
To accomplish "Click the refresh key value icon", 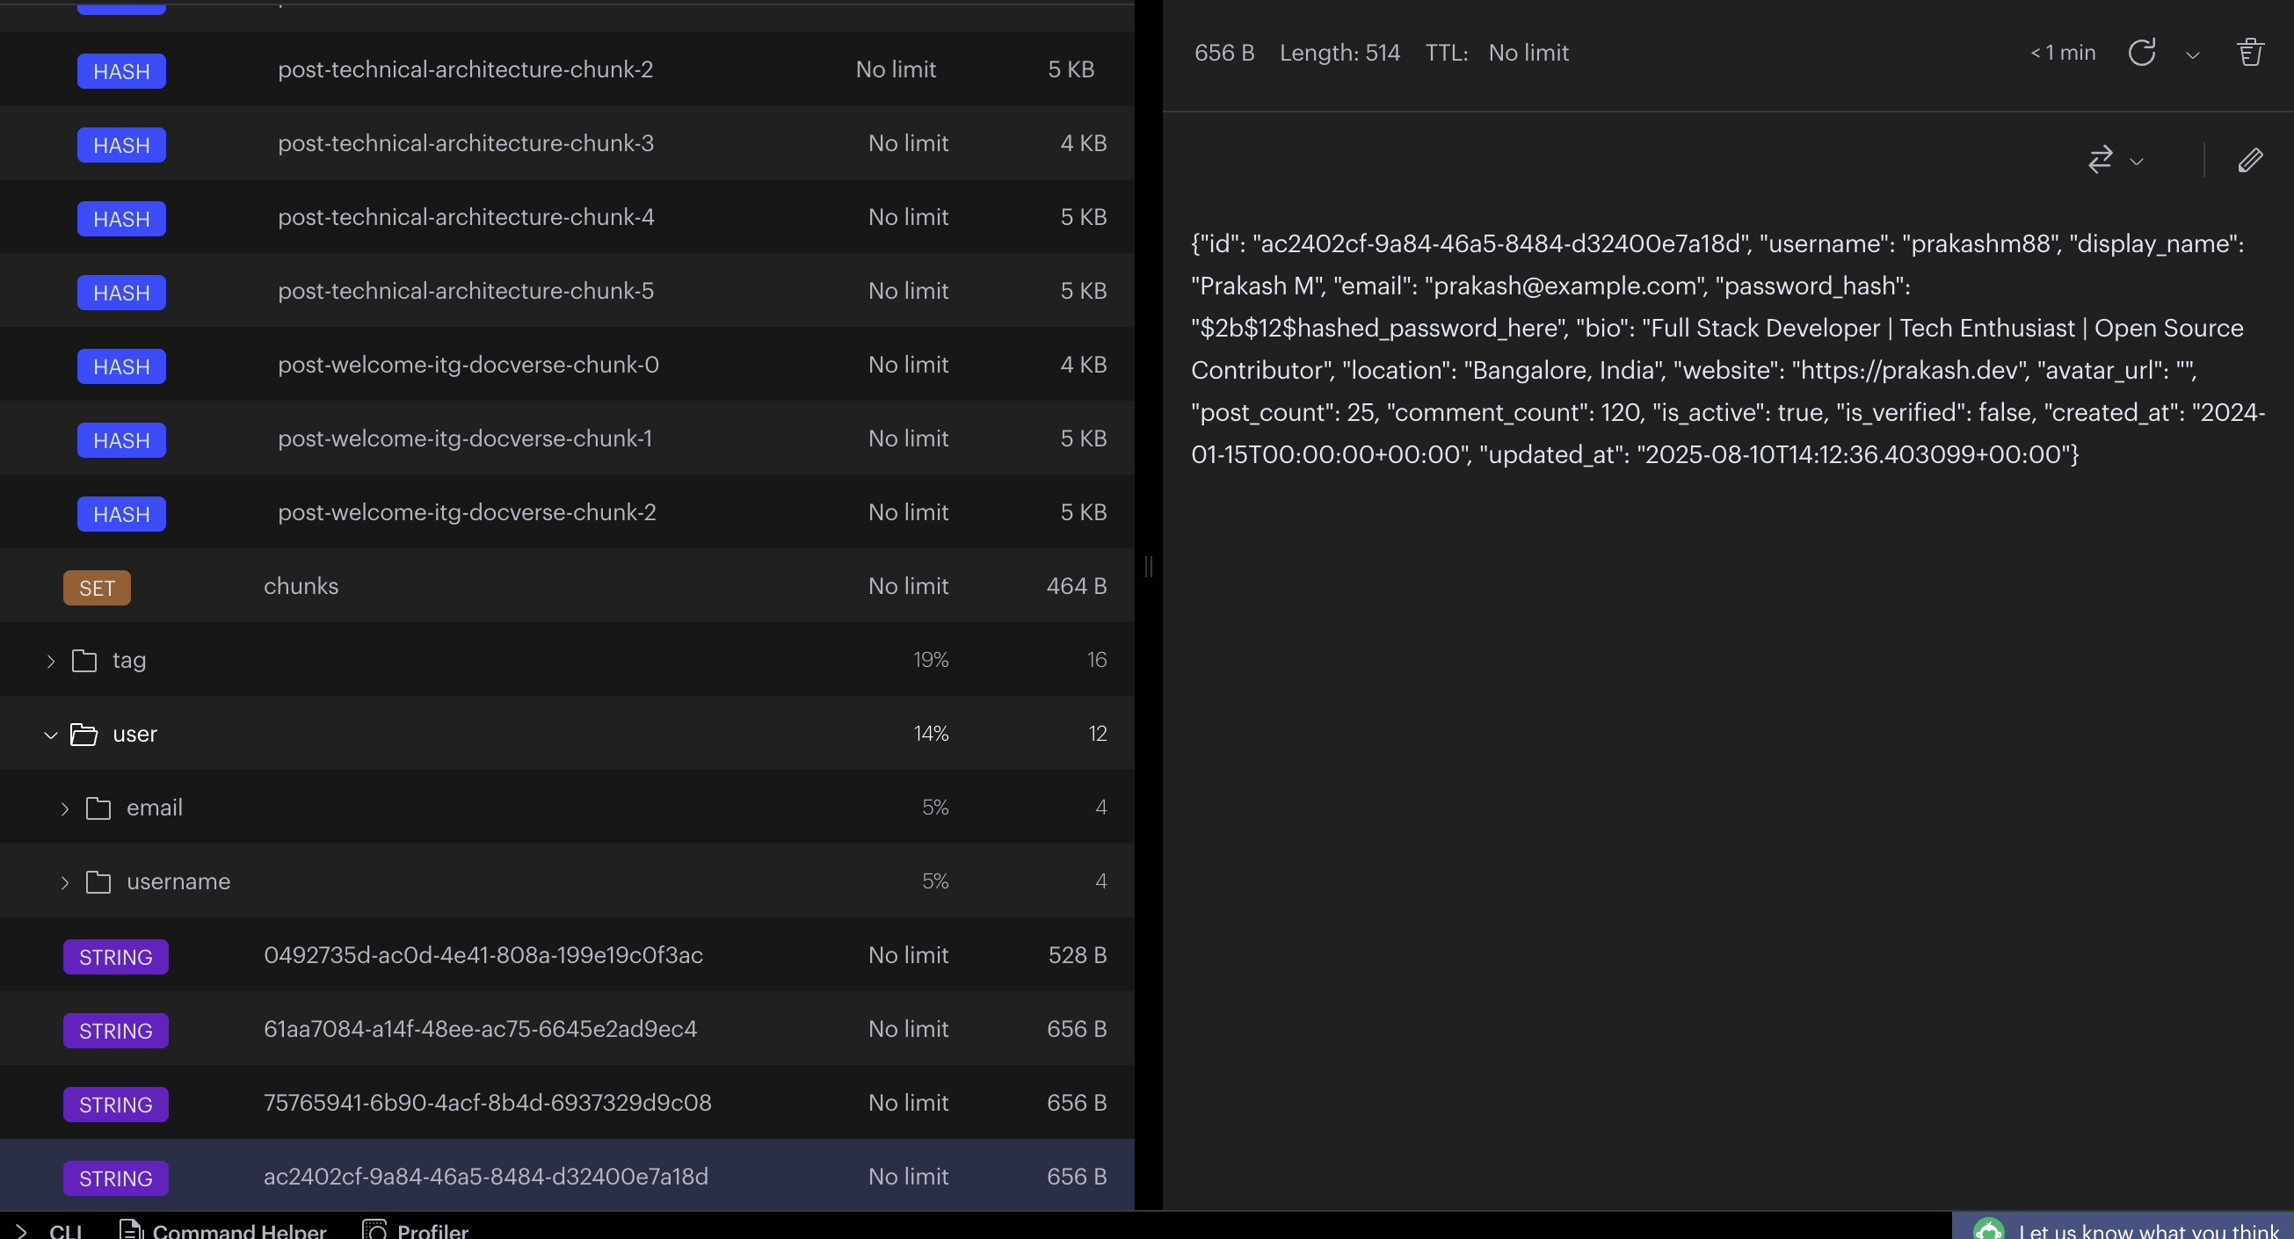I will (2141, 53).
